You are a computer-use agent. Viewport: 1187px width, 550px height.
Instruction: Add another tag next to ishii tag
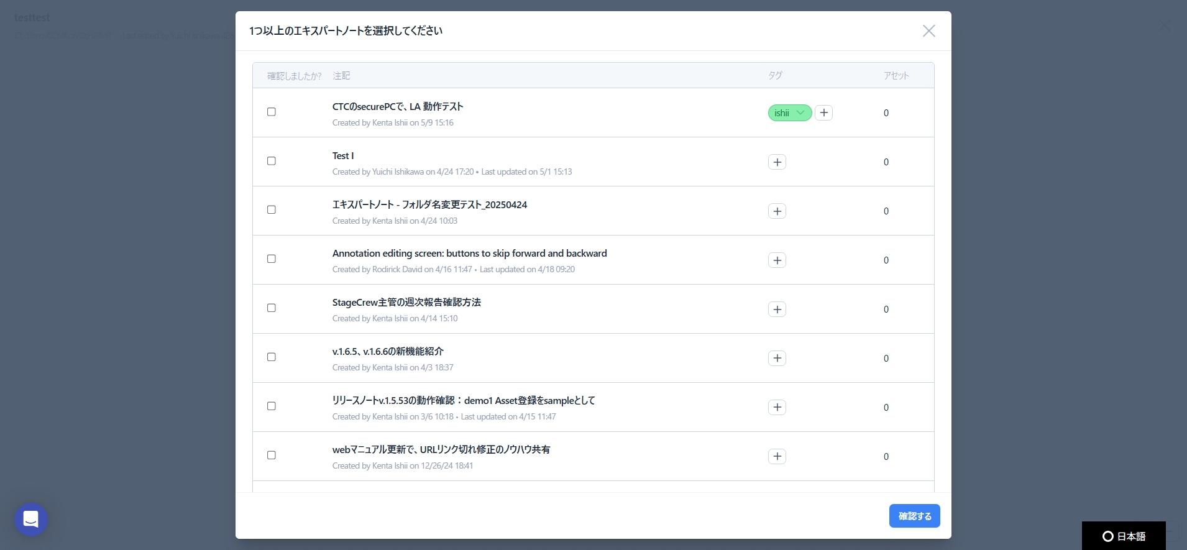(x=823, y=113)
